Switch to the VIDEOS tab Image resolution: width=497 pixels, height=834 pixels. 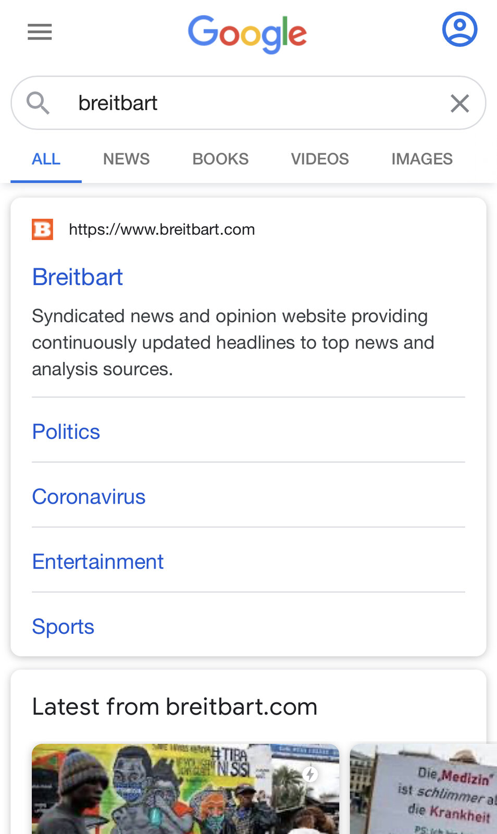(x=320, y=159)
